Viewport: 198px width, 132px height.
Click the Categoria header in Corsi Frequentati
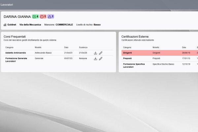pos(9,48)
